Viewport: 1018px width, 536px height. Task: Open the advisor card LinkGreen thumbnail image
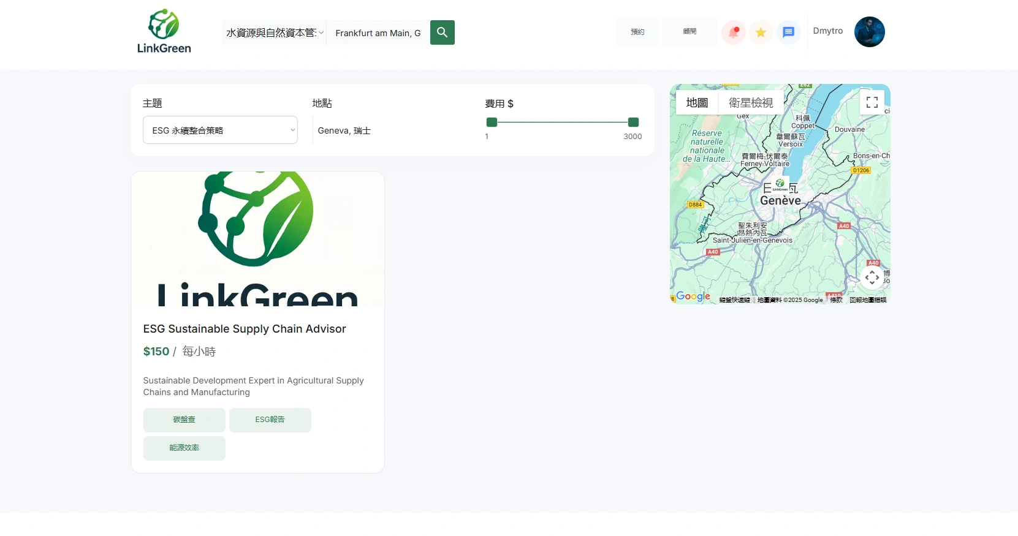point(257,239)
